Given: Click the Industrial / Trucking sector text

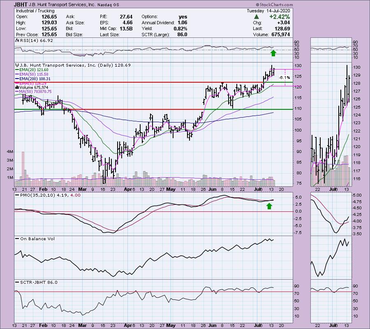Looking at the screenshot, I should click(x=35, y=11).
